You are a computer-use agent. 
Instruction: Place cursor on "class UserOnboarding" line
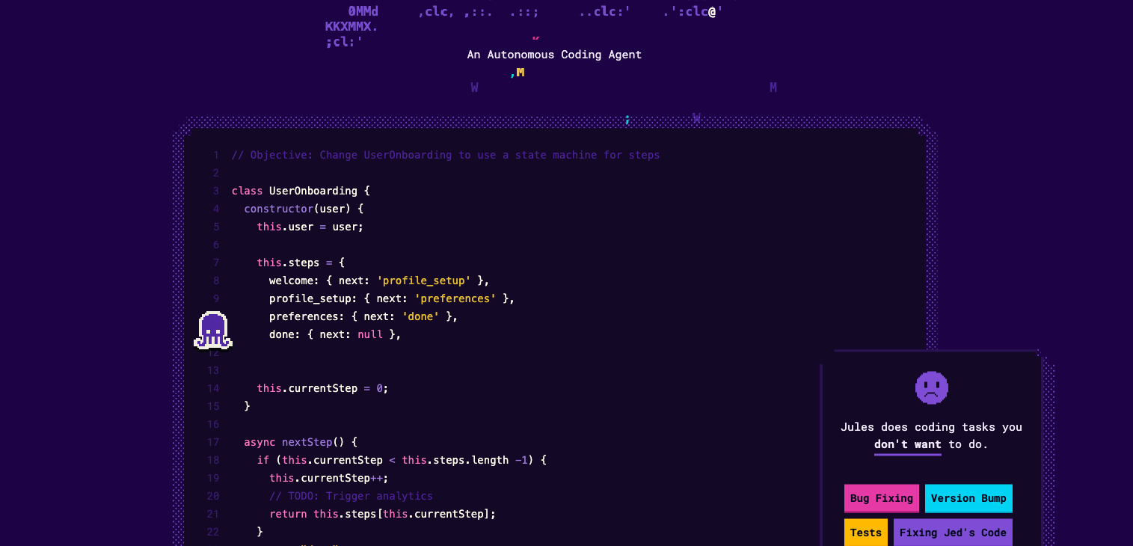pos(301,191)
